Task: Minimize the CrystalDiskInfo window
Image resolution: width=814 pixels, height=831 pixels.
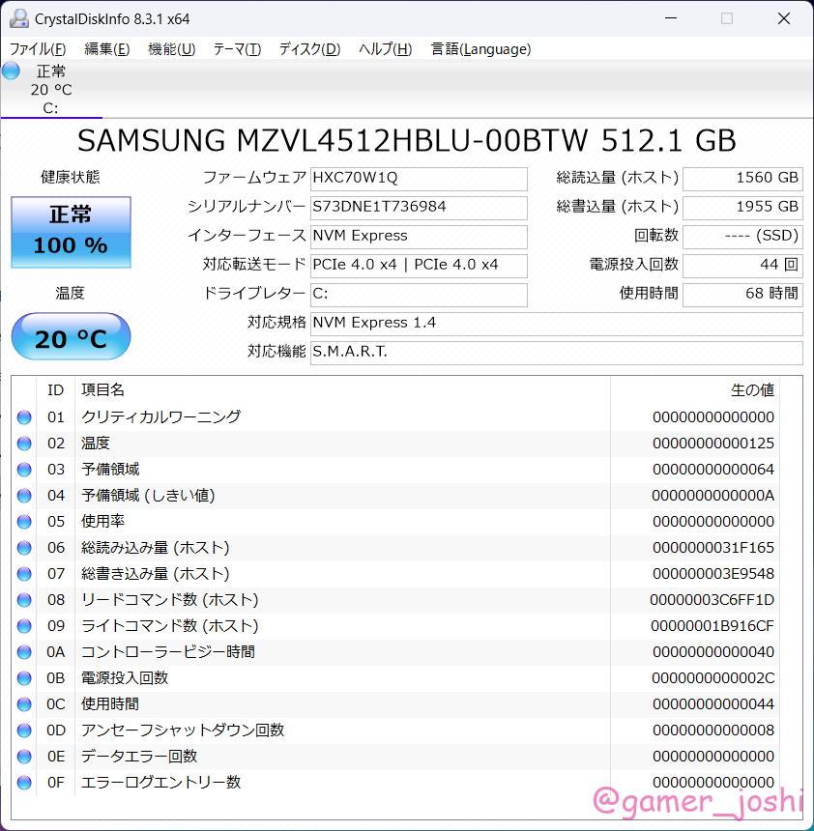Action: [671, 18]
